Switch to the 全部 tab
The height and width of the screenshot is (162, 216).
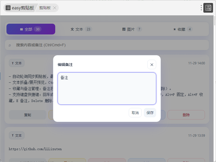click(x=31, y=29)
